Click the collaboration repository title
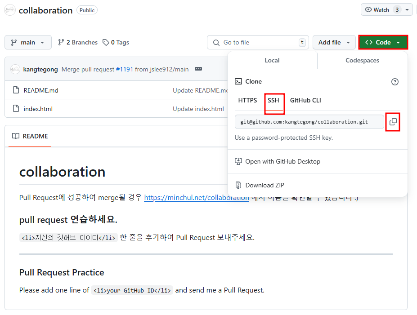Screen dimensions: 417x315 point(45,10)
